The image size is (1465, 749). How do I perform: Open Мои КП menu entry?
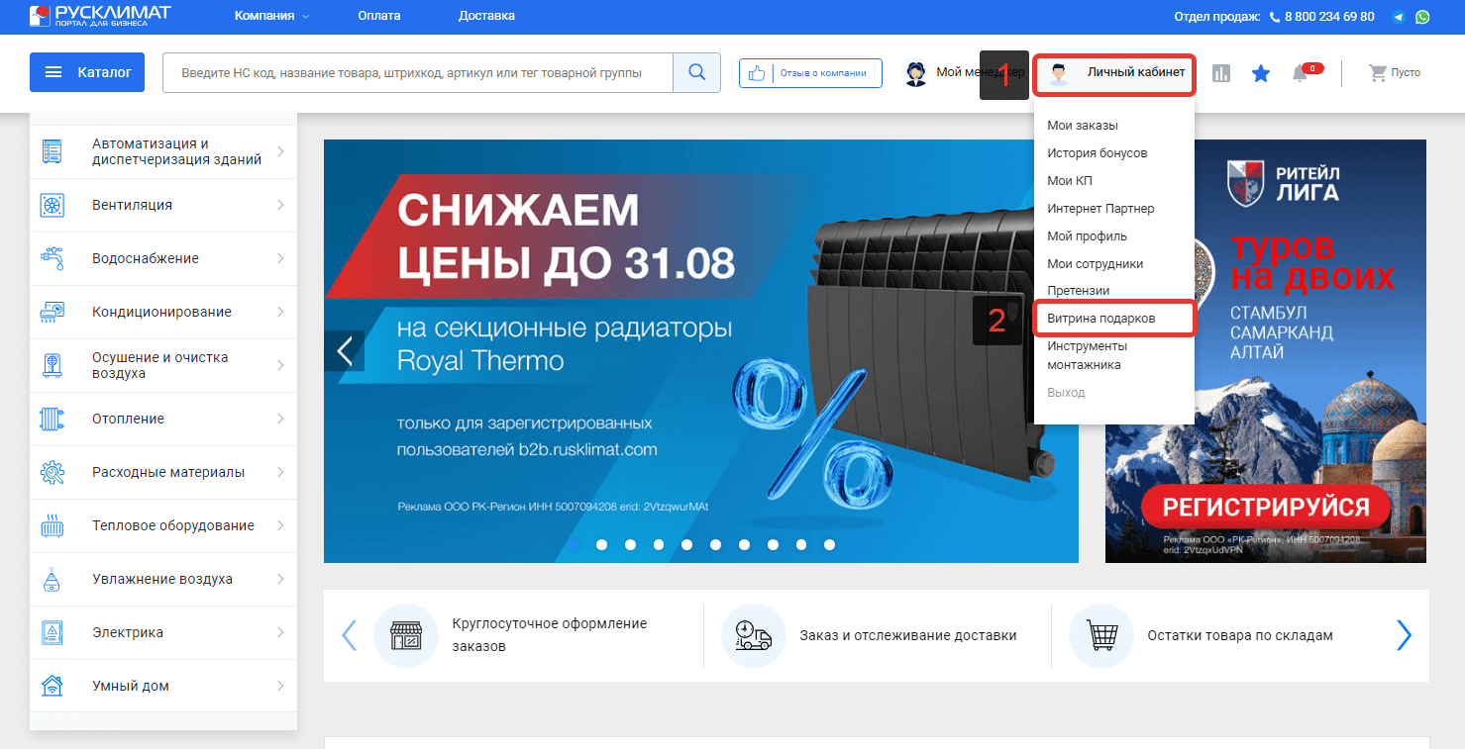[1070, 181]
